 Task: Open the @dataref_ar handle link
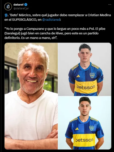point(21,8)
